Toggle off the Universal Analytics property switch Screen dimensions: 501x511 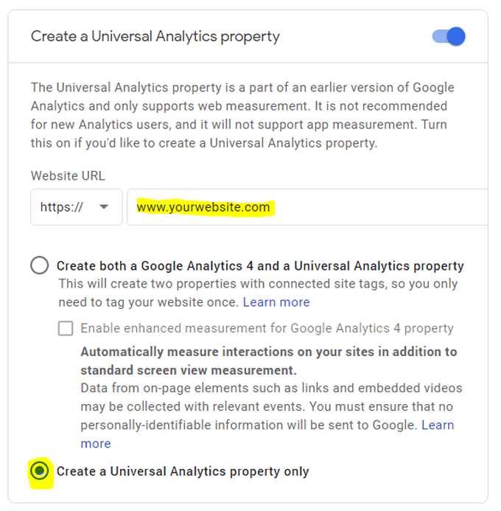click(449, 36)
